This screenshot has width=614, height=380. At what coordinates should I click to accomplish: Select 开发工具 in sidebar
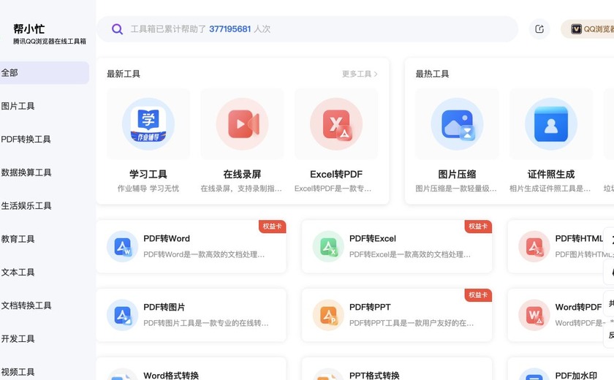tap(18, 339)
